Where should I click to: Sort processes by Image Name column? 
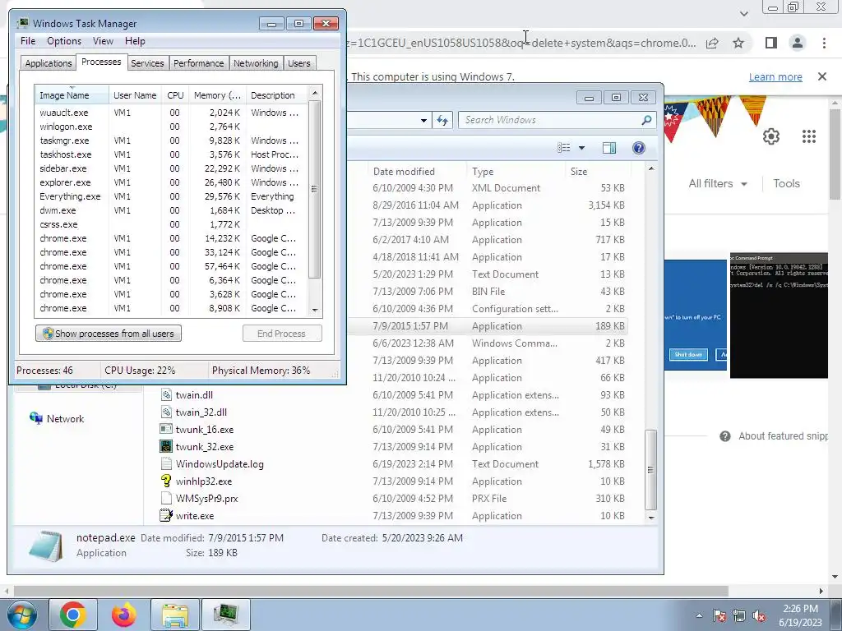72,95
